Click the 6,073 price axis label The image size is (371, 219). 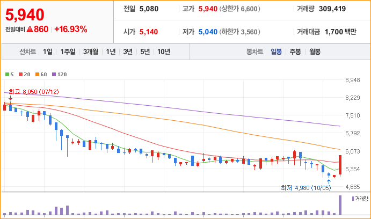(x=353, y=151)
